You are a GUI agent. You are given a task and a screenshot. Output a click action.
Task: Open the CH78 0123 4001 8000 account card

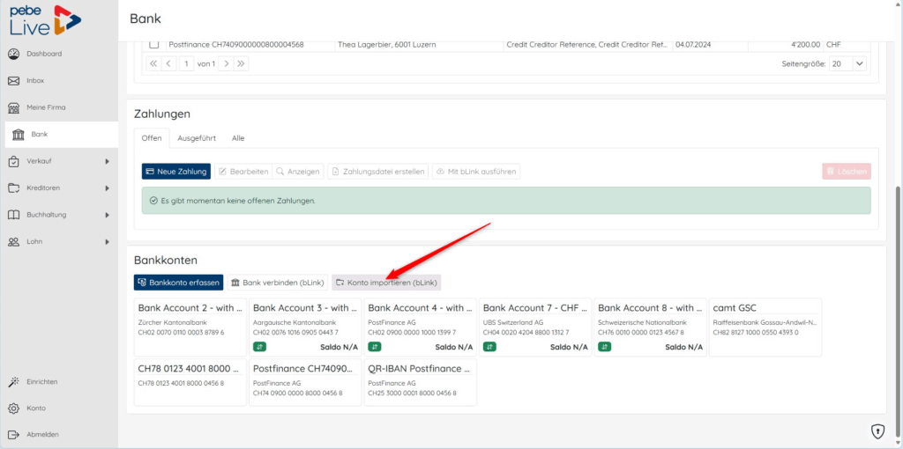click(190, 382)
